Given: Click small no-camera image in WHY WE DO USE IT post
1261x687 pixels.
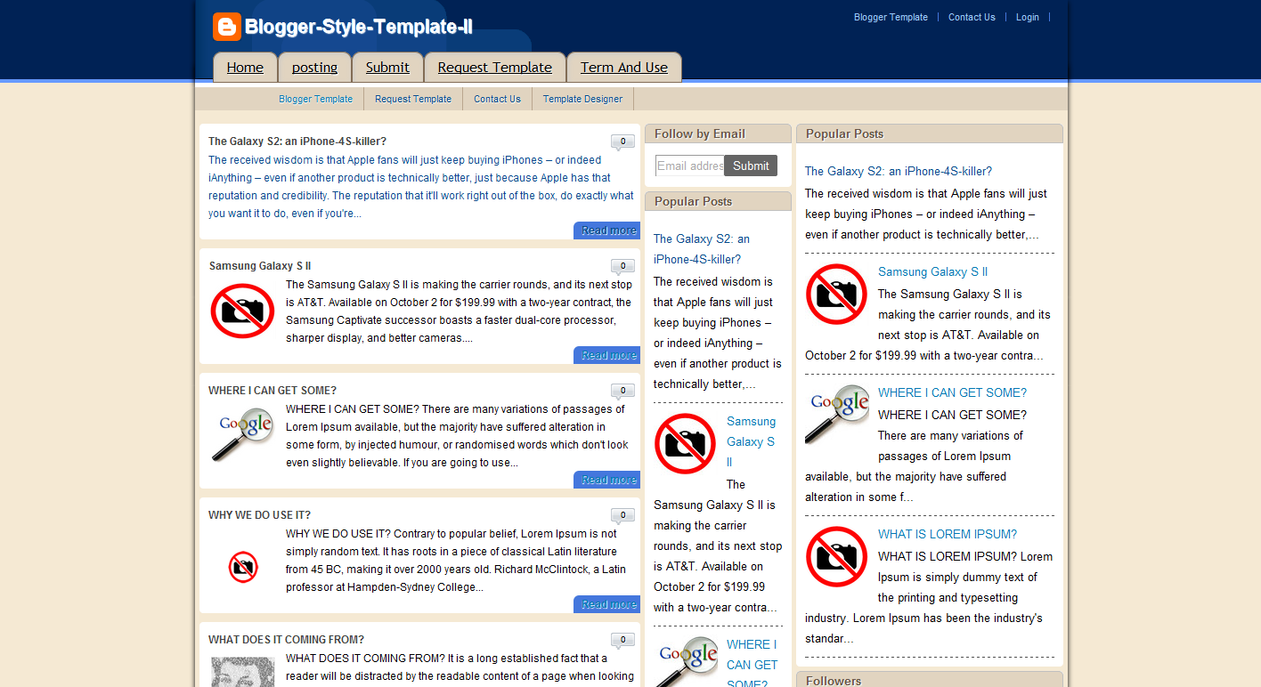Looking at the screenshot, I should click(243, 567).
